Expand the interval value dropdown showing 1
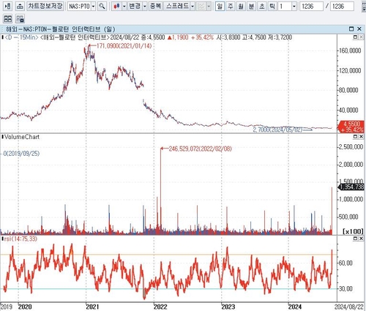Image resolution: width=366 pixels, height=311 pixels. pyautogui.click(x=294, y=6)
